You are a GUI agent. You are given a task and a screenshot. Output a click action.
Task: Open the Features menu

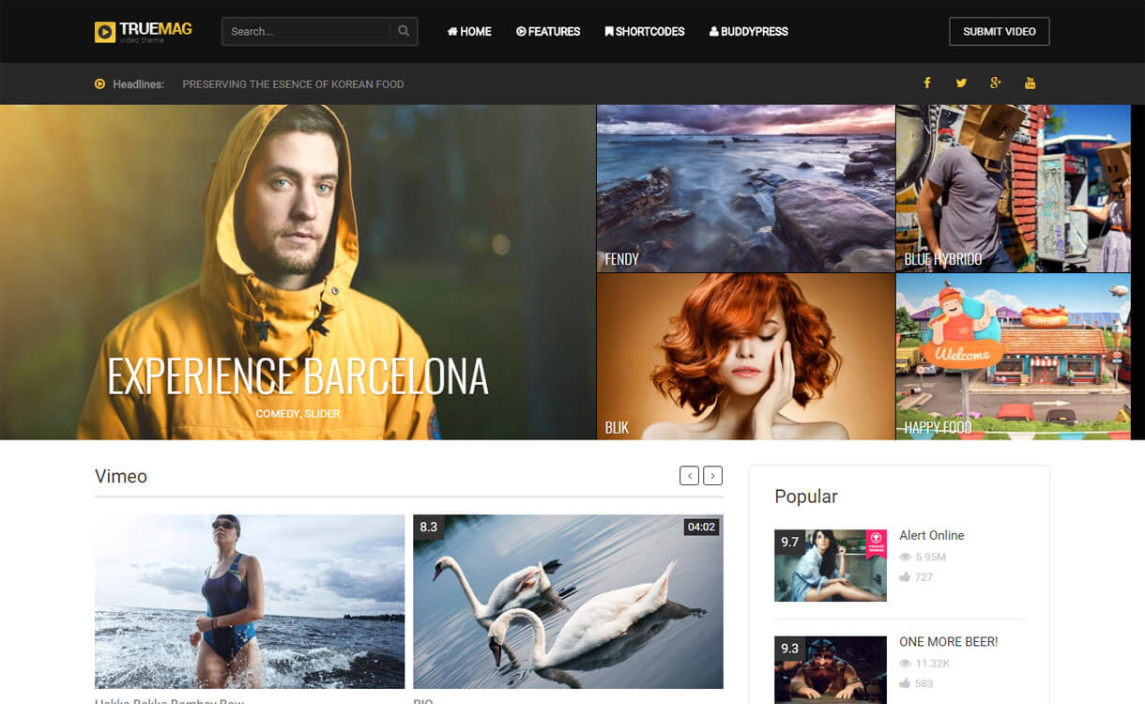coord(548,31)
